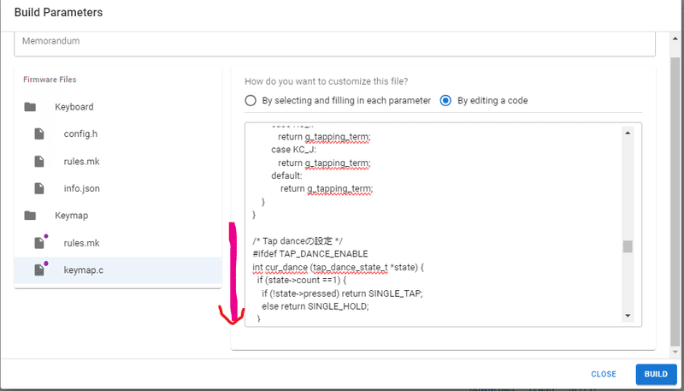684x391 pixels.
Task: Select the Keyboard folder label
Action: tap(74, 107)
